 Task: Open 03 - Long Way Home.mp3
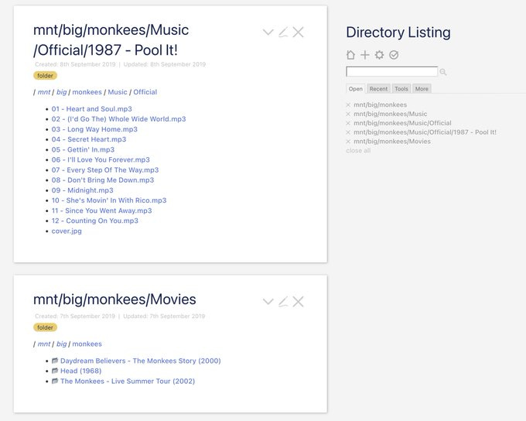tap(94, 129)
